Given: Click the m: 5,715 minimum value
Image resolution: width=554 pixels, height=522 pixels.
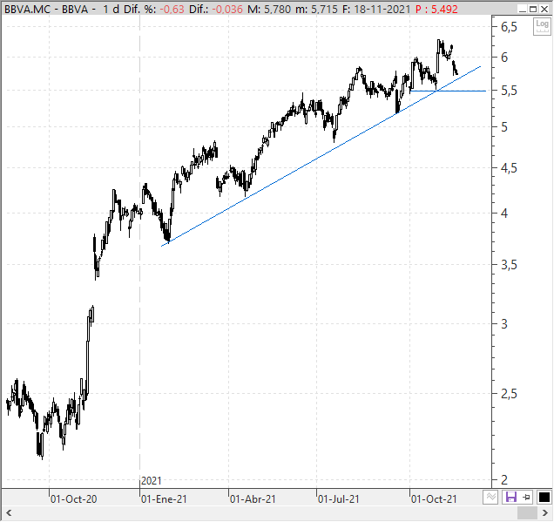Looking at the screenshot, I should coord(316,9).
